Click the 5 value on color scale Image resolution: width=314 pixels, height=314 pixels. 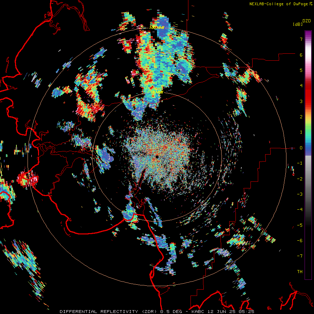(x=301, y=70)
